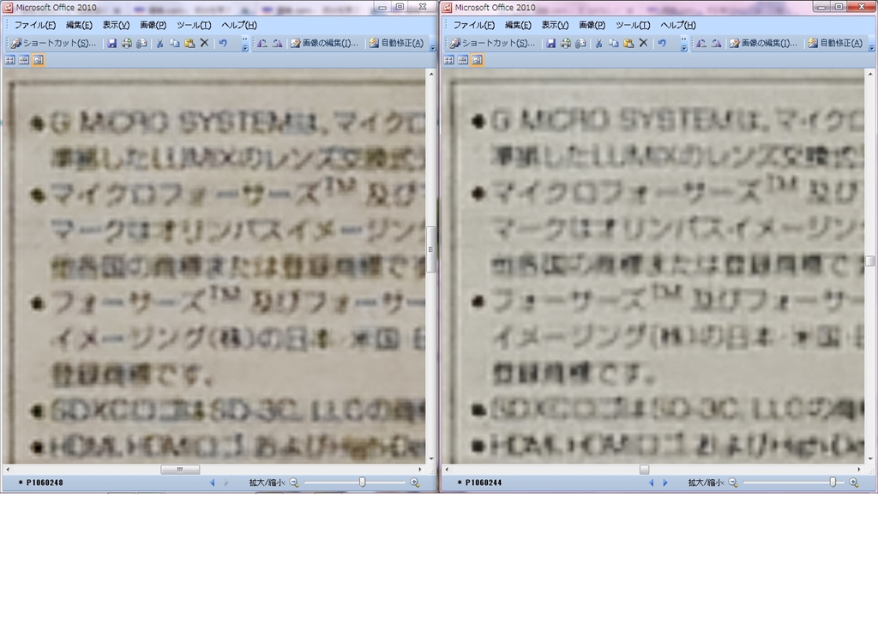Click Copy icon in left window toolbar
The image size is (878, 617).
[175, 43]
